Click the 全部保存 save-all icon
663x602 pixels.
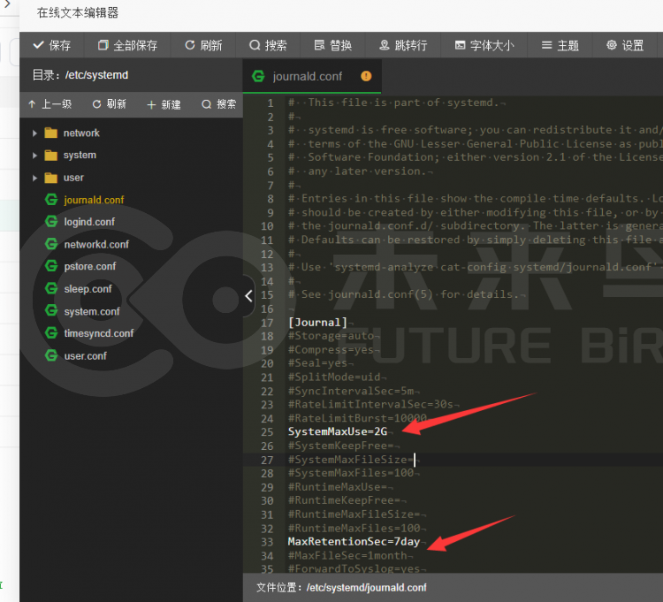tap(103, 45)
